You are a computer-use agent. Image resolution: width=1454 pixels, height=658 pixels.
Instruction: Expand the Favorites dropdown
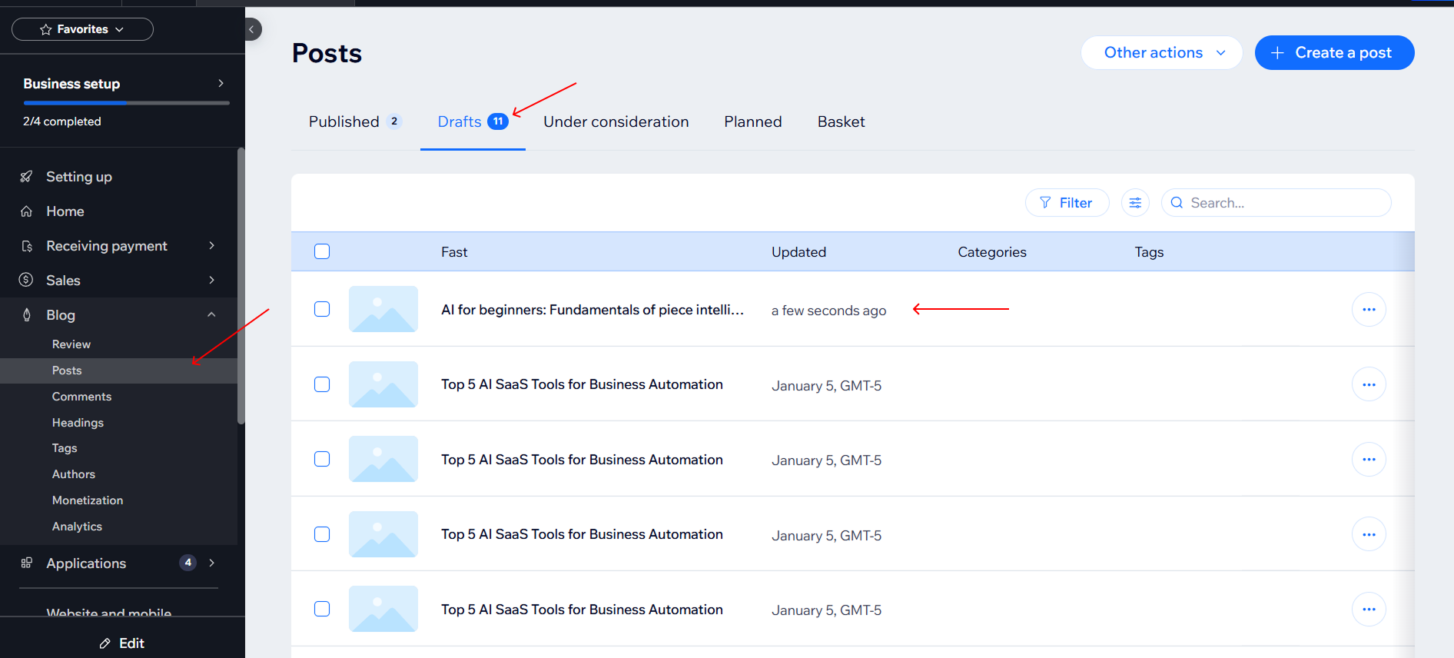82,29
